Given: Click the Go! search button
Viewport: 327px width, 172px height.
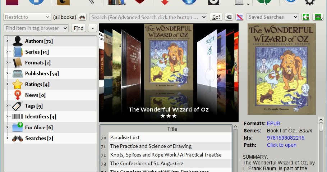Looking at the screenshot, I should (x=216, y=17).
